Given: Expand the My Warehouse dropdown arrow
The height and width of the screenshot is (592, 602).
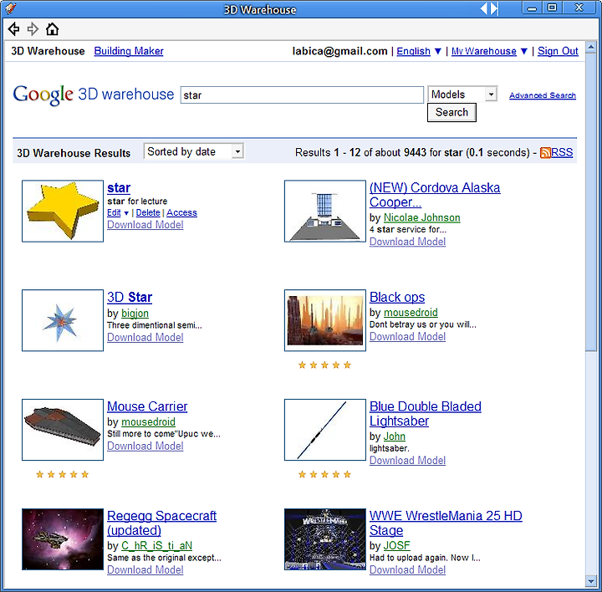Looking at the screenshot, I should pyautogui.click(x=524, y=52).
